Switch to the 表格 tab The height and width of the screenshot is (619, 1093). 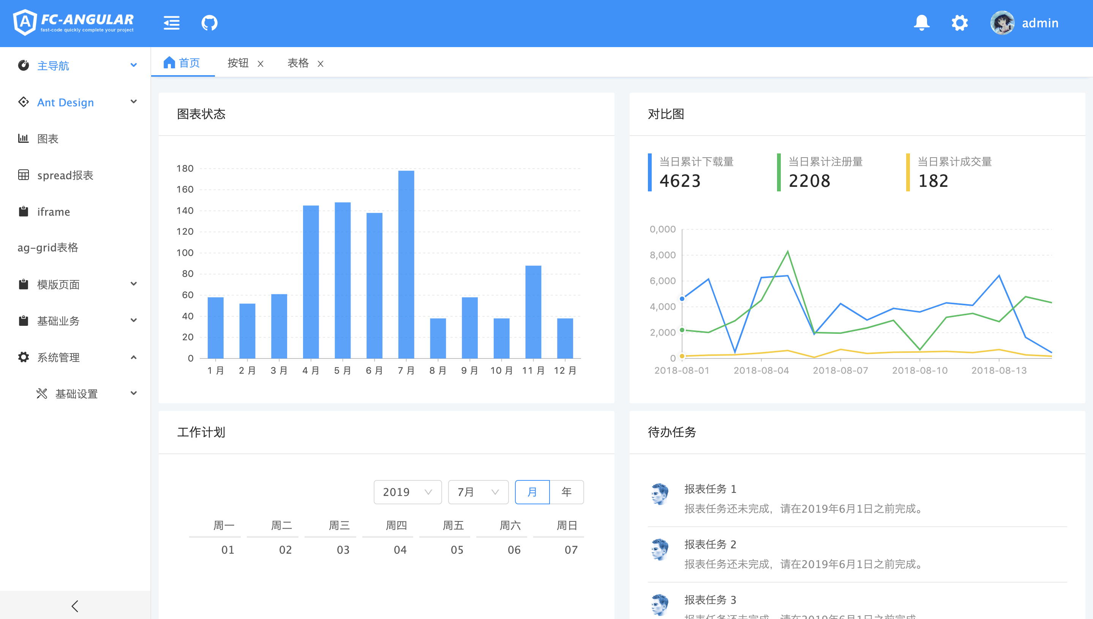coord(298,63)
